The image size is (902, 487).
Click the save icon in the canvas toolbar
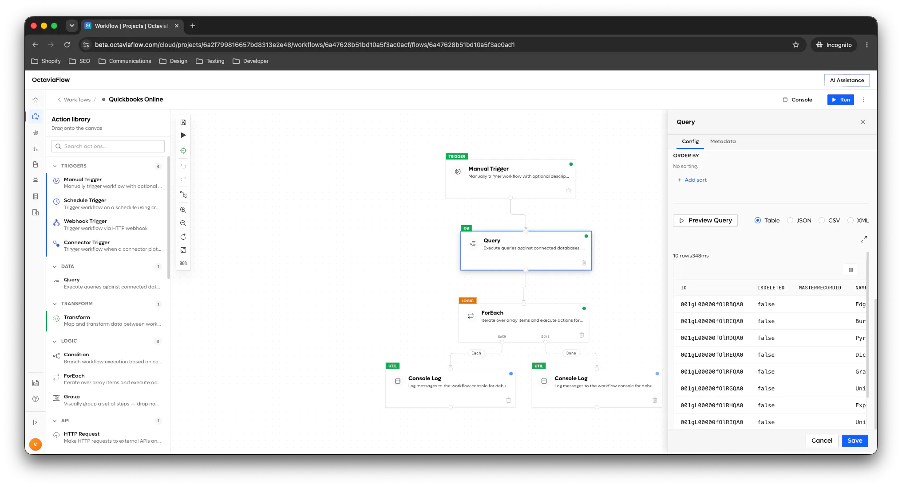coord(183,122)
